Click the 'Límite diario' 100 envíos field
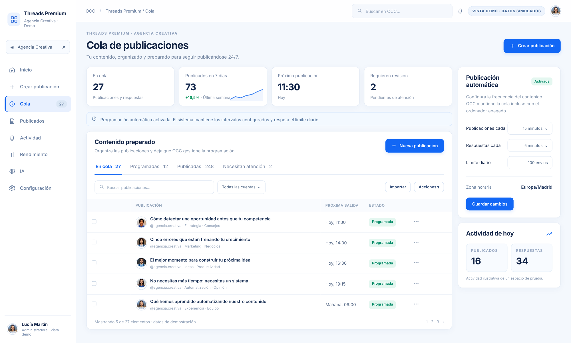Screen dimensions: 571x343 [530, 163]
